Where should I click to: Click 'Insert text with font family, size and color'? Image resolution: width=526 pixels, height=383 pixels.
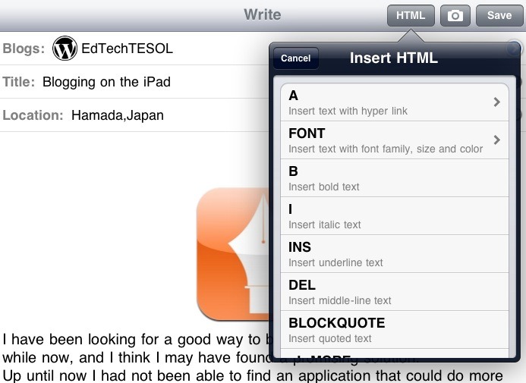(x=386, y=149)
